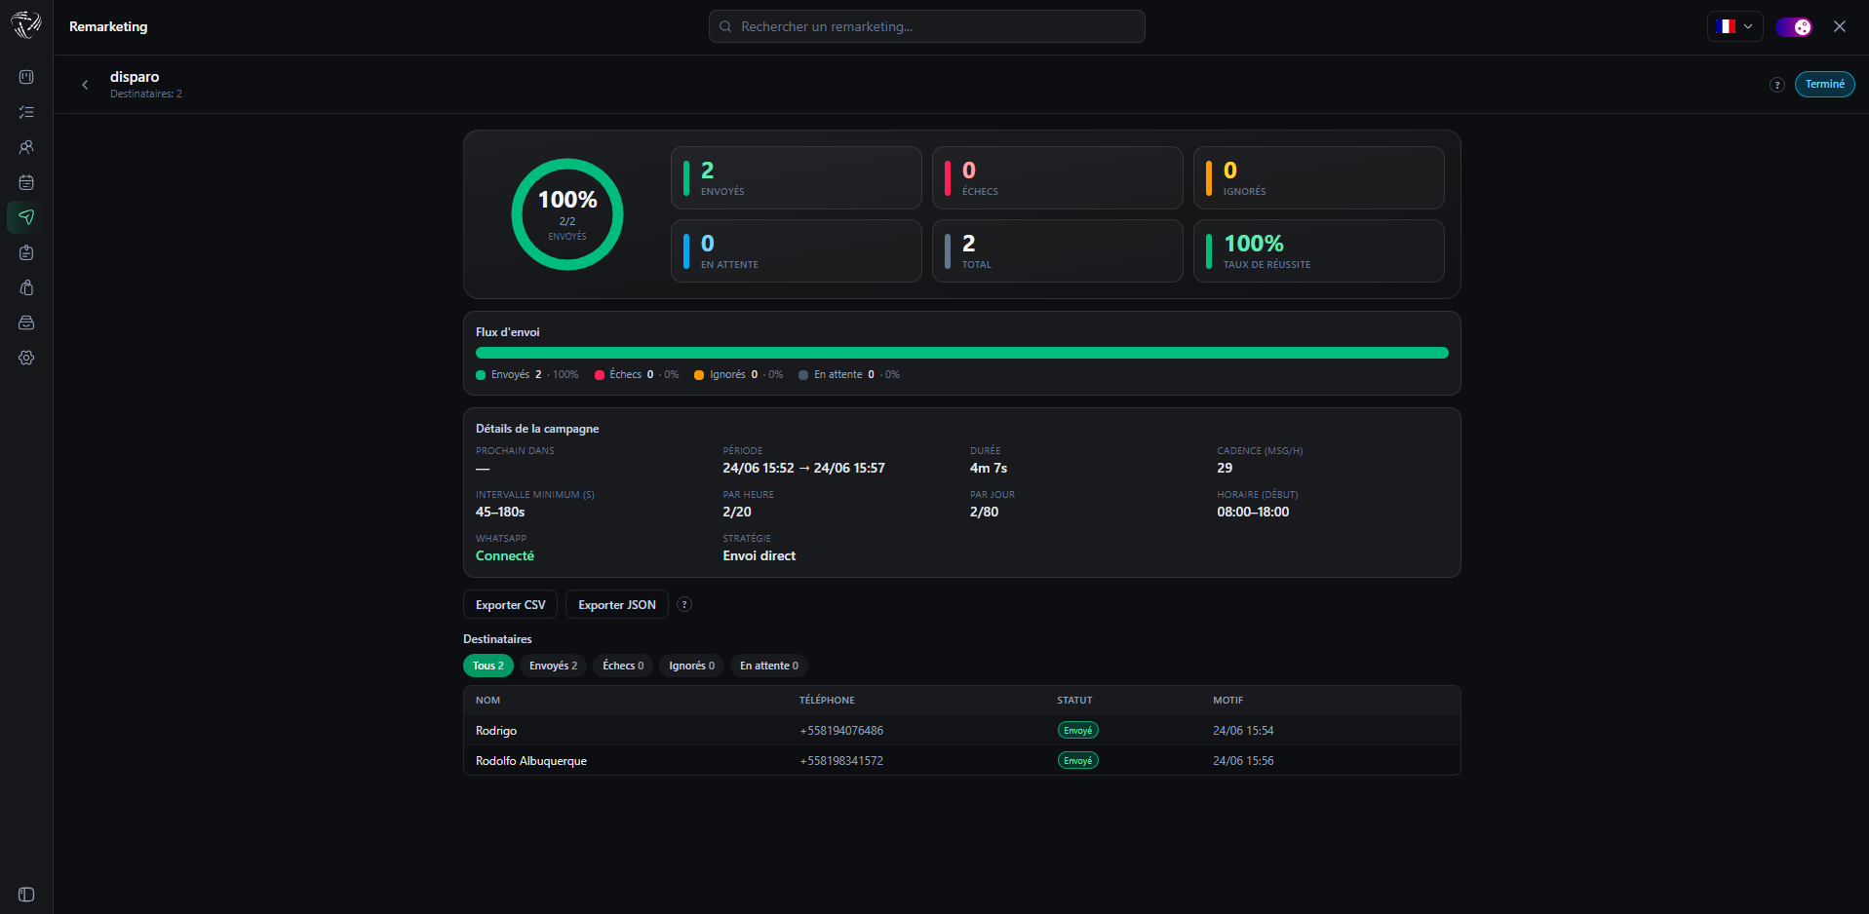Image resolution: width=1869 pixels, height=914 pixels.
Task: Click the Connecté WhatsApp status
Action: click(505, 555)
